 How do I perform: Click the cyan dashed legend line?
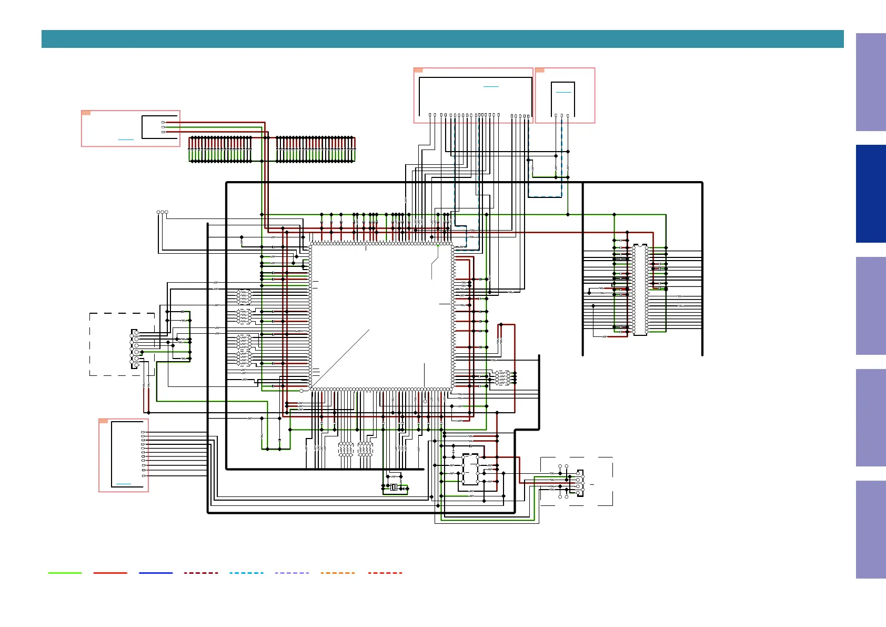[x=246, y=573]
